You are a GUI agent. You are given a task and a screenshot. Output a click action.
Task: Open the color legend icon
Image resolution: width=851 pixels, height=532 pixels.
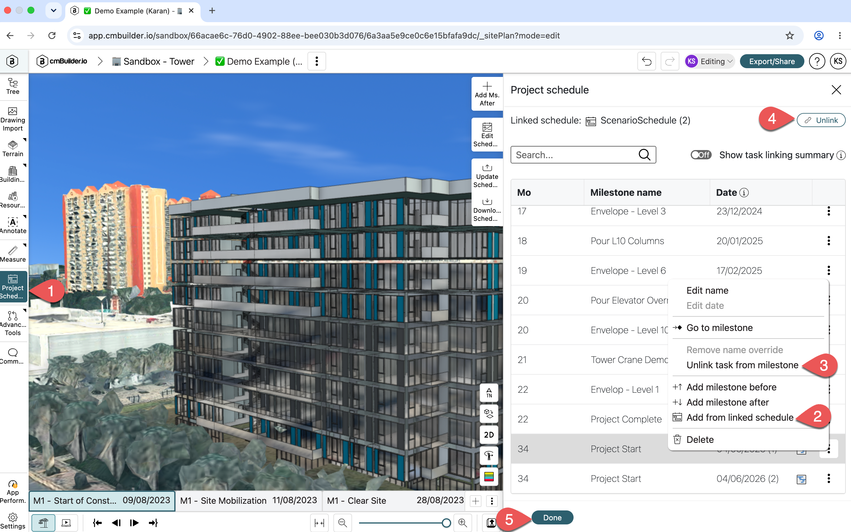[489, 477]
